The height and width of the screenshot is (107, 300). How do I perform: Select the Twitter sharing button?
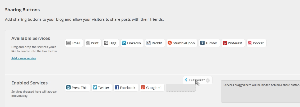click(102, 88)
